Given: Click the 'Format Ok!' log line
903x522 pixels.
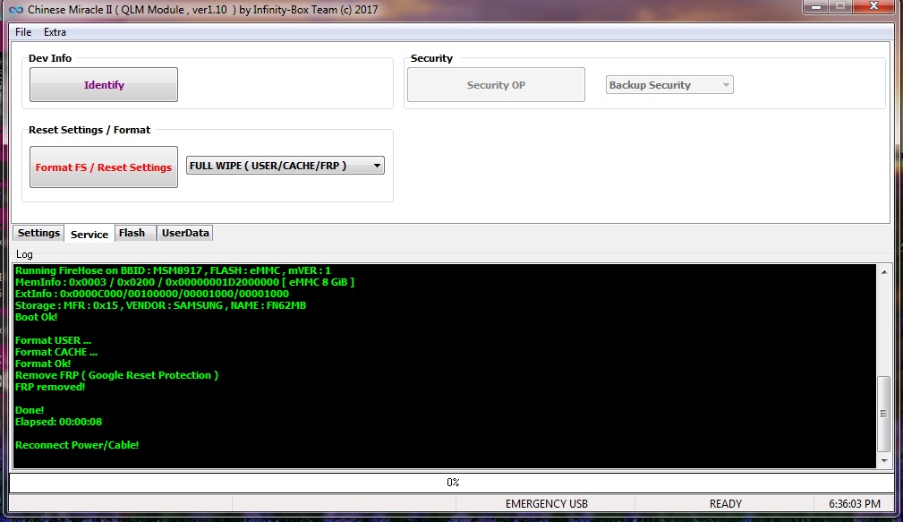Looking at the screenshot, I should pyautogui.click(x=43, y=364).
